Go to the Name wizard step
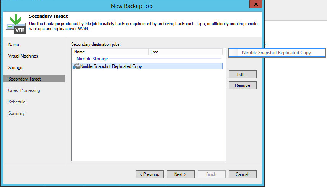Screen dimensions: 327x187 [x=13, y=45]
